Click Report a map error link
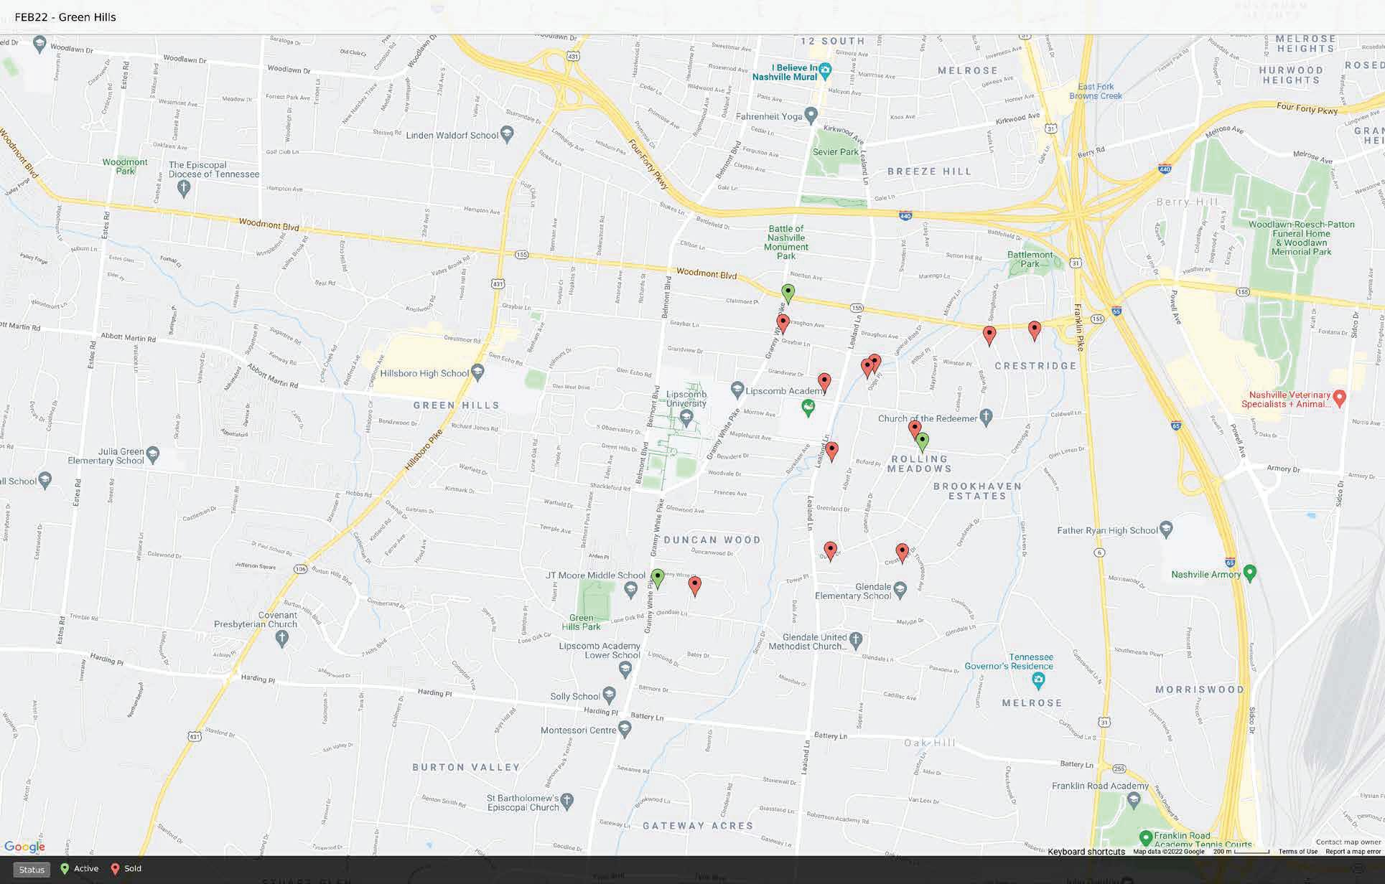This screenshot has width=1385, height=884. 1353,852
